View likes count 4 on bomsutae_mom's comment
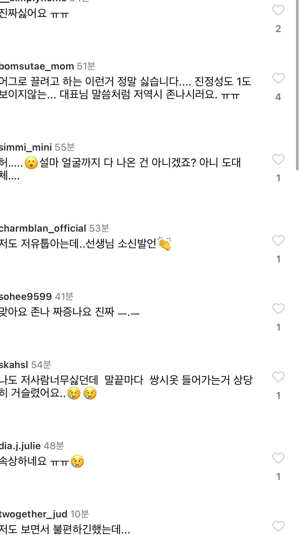 [x=278, y=97]
